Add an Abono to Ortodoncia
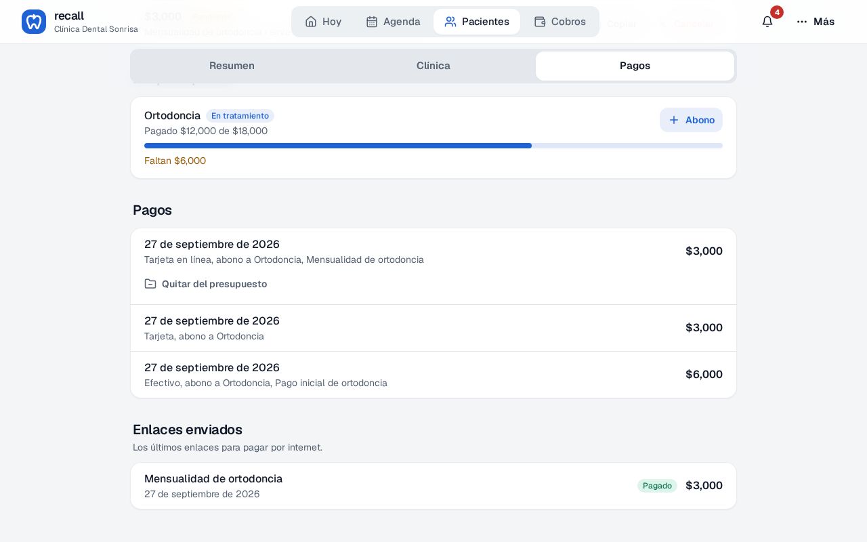 click(691, 120)
